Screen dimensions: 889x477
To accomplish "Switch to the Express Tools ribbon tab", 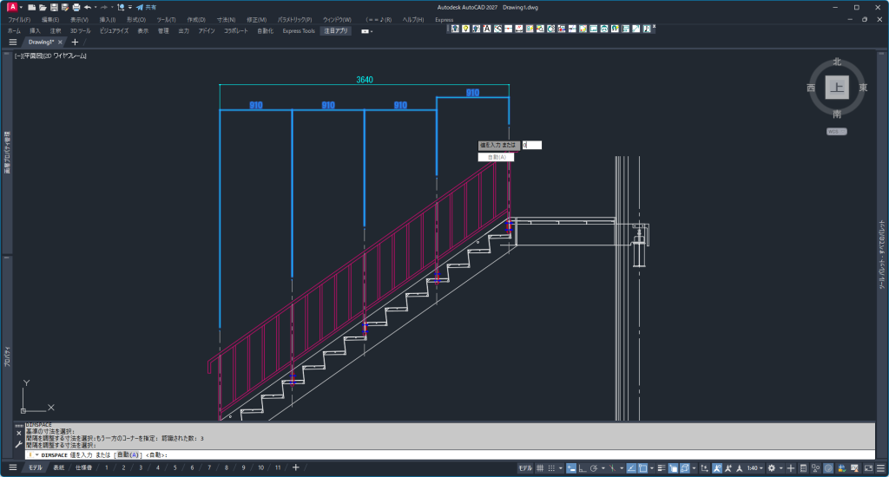I will (299, 30).
